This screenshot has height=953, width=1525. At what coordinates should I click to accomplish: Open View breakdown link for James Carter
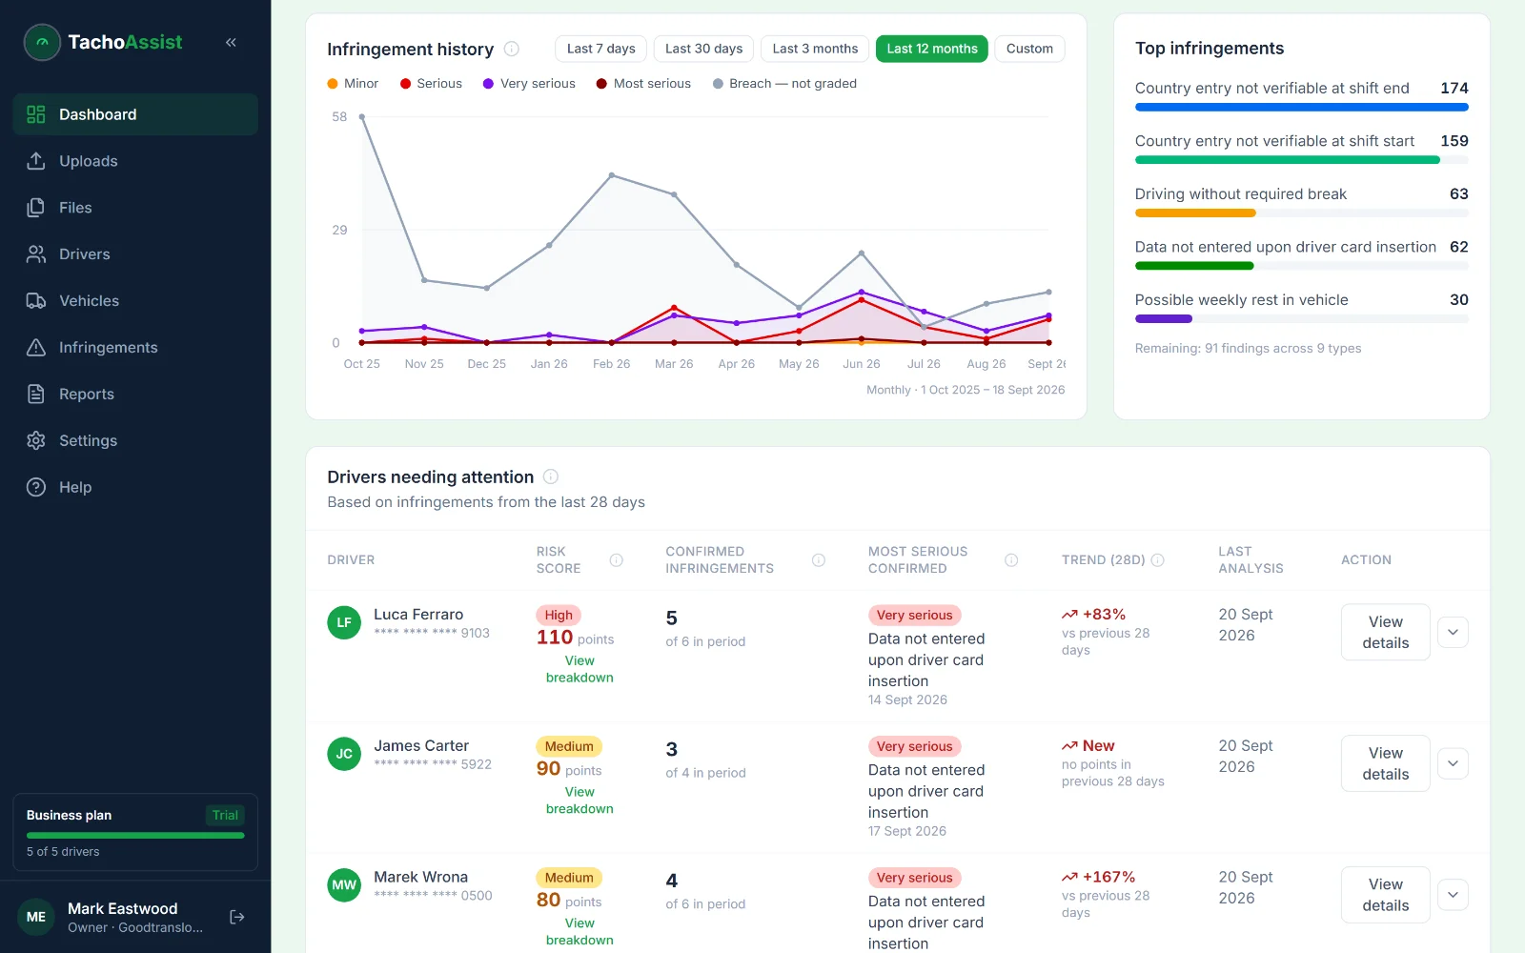(x=579, y=801)
